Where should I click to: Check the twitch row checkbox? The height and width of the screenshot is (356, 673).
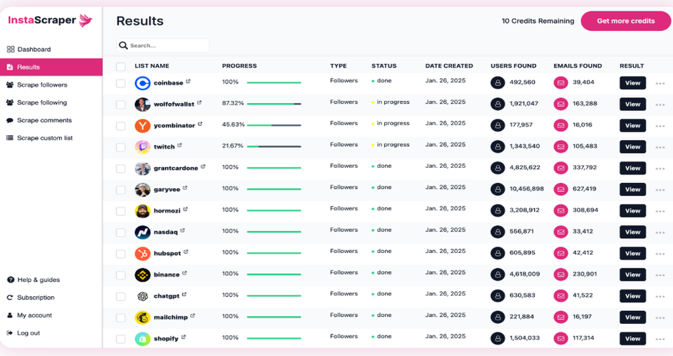click(x=121, y=147)
